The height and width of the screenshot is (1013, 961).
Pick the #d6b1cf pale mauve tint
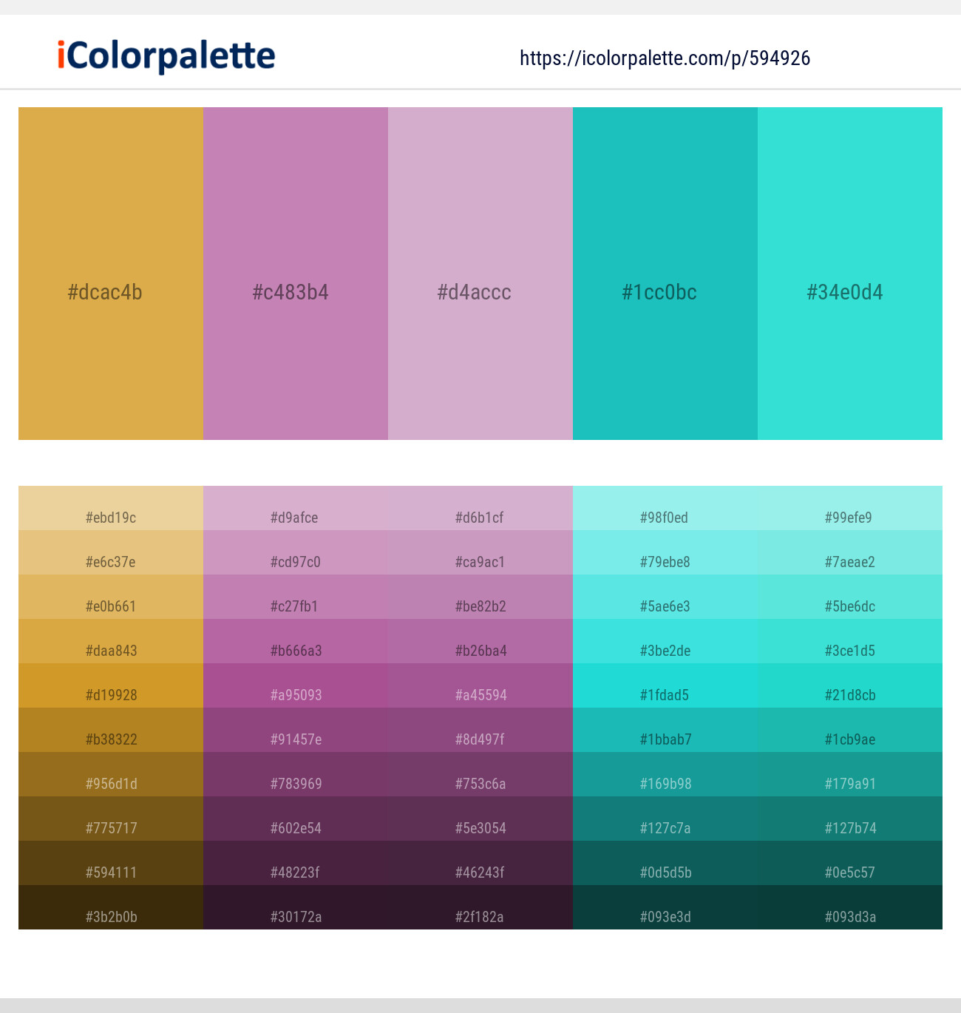480,508
